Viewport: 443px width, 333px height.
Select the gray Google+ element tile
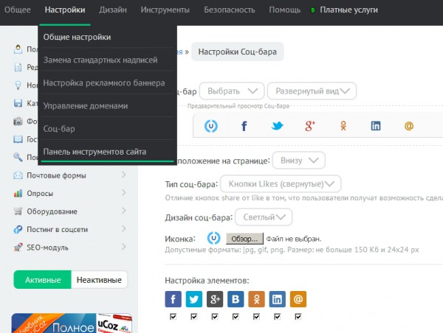tap(215, 299)
